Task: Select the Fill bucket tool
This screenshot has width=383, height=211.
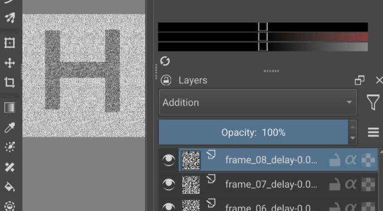Action: coord(9,187)
